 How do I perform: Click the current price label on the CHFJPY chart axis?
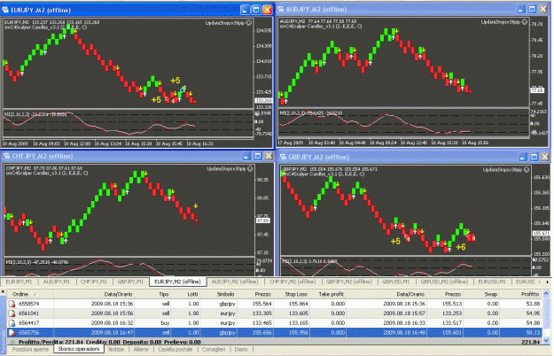pos(262,221)
